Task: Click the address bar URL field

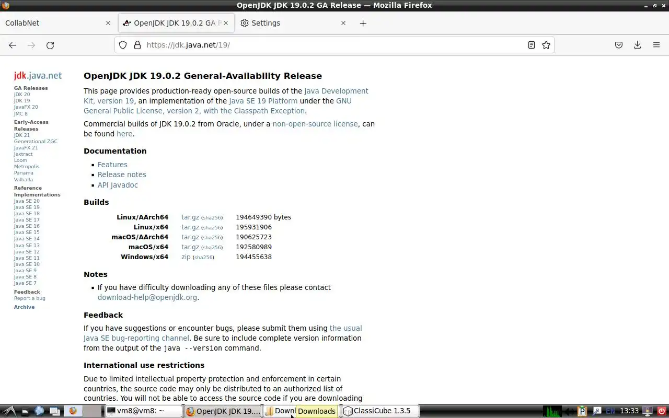Action: coord(334,45)
